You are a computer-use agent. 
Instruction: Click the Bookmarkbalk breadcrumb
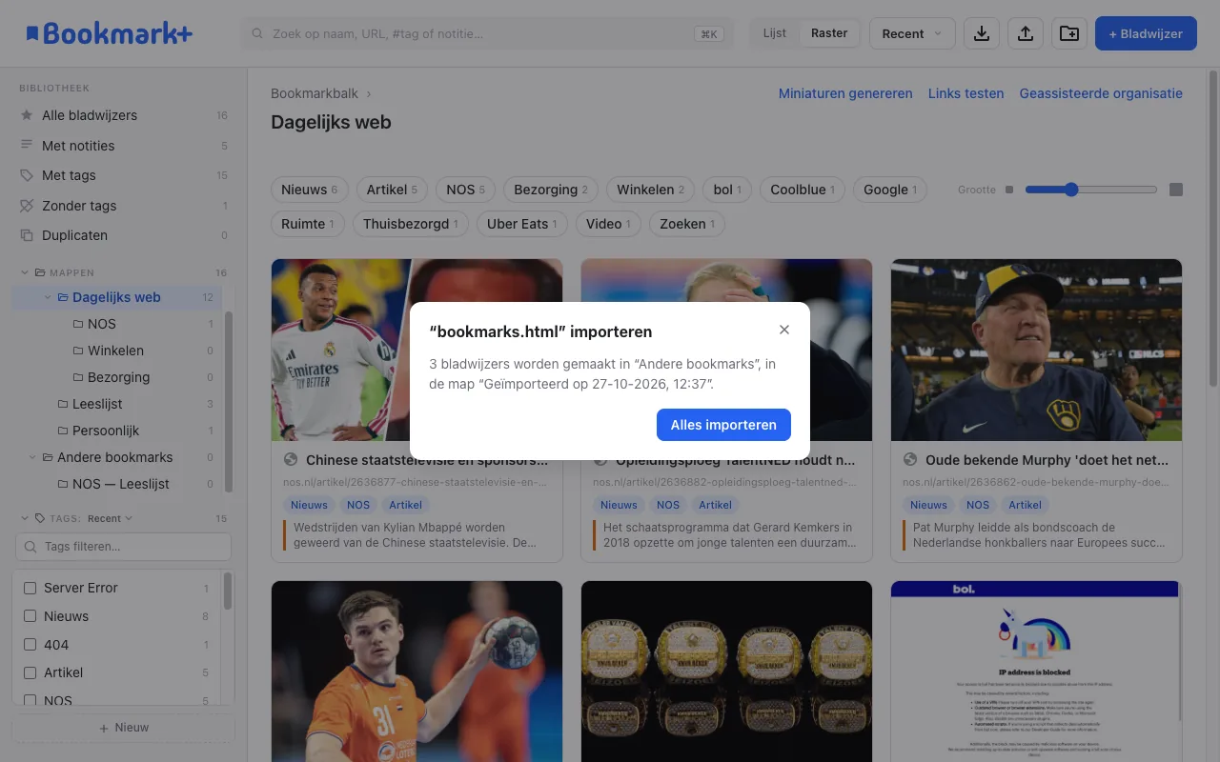(x=315, y=93)
